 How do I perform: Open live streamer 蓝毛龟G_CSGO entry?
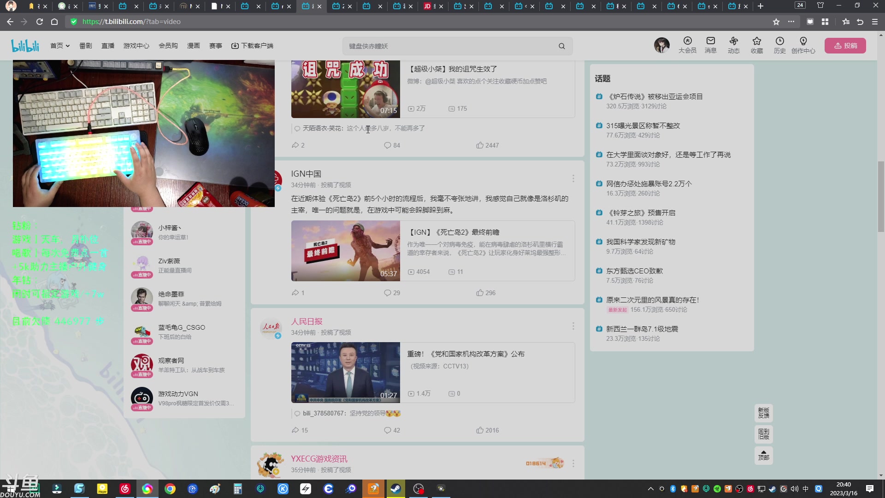(x=184, y=332)
